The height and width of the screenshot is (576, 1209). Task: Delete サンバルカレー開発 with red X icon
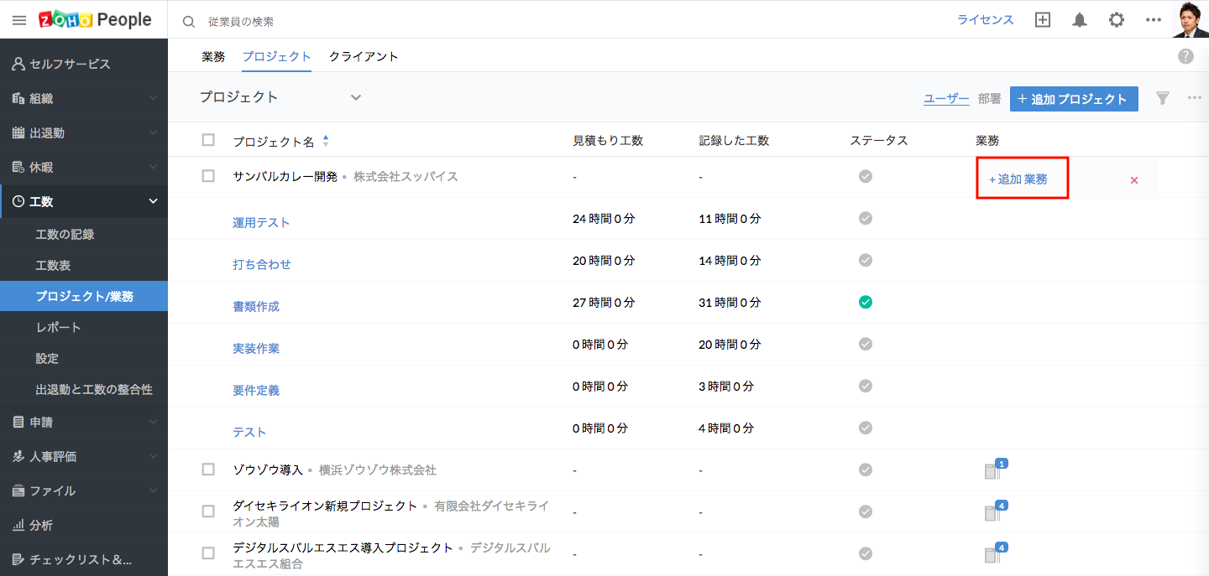(x=1134, y=180)
